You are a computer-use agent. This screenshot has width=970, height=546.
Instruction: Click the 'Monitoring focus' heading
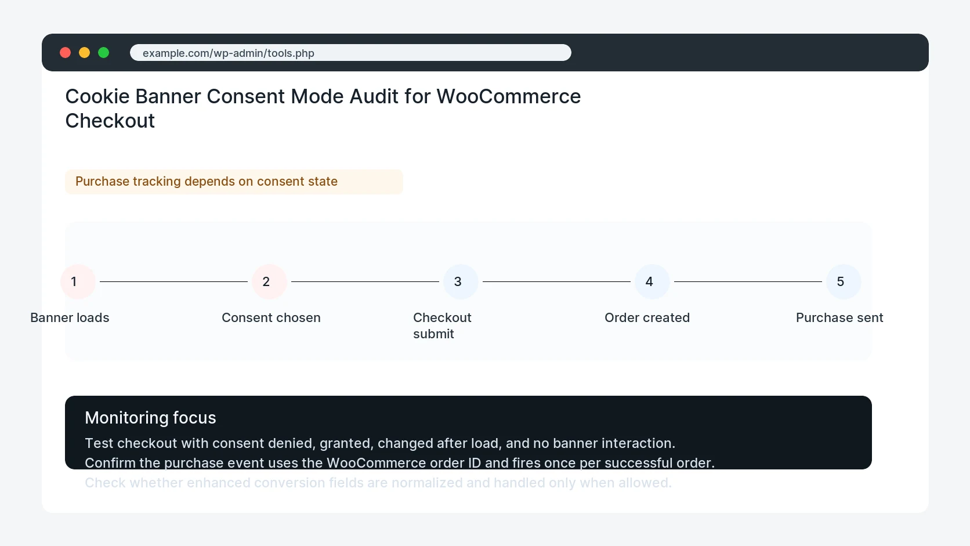pos(150,418)
